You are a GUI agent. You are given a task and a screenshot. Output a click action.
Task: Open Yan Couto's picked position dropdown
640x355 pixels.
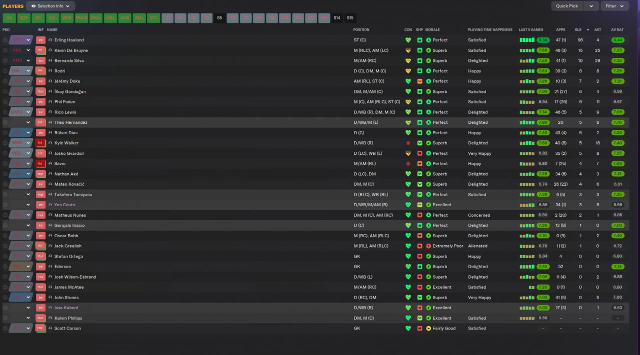click(21, 205)
